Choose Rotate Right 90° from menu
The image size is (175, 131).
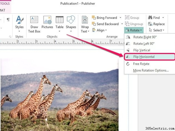149,37
